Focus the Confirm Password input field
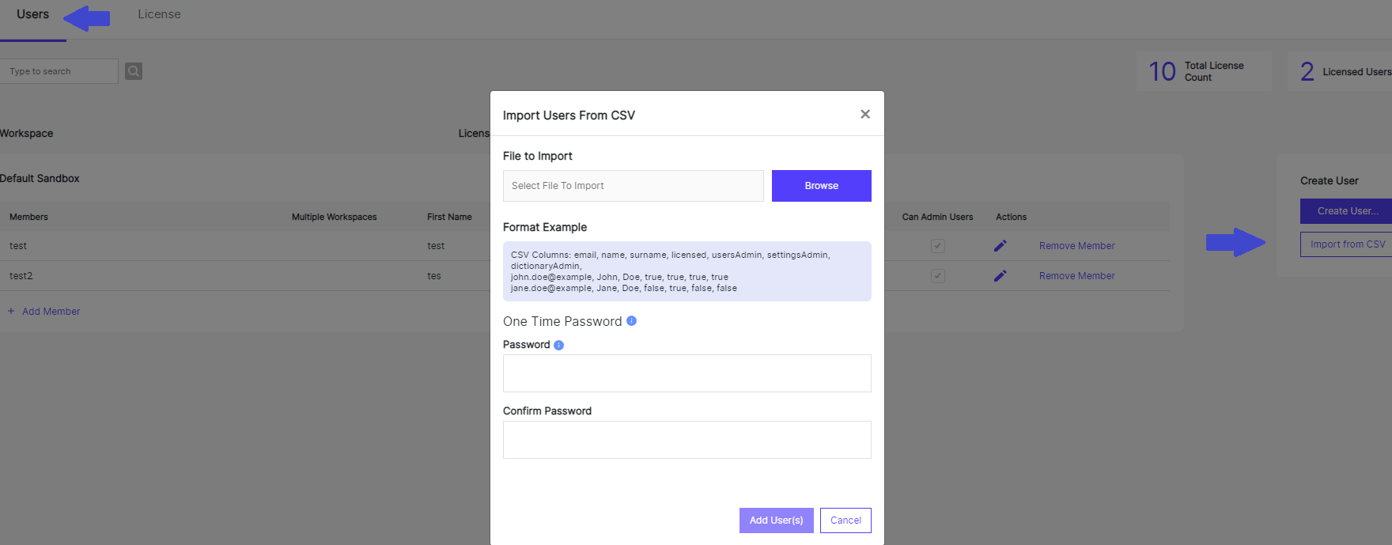This screenshot has width=1392, height=545. [687, 440]
